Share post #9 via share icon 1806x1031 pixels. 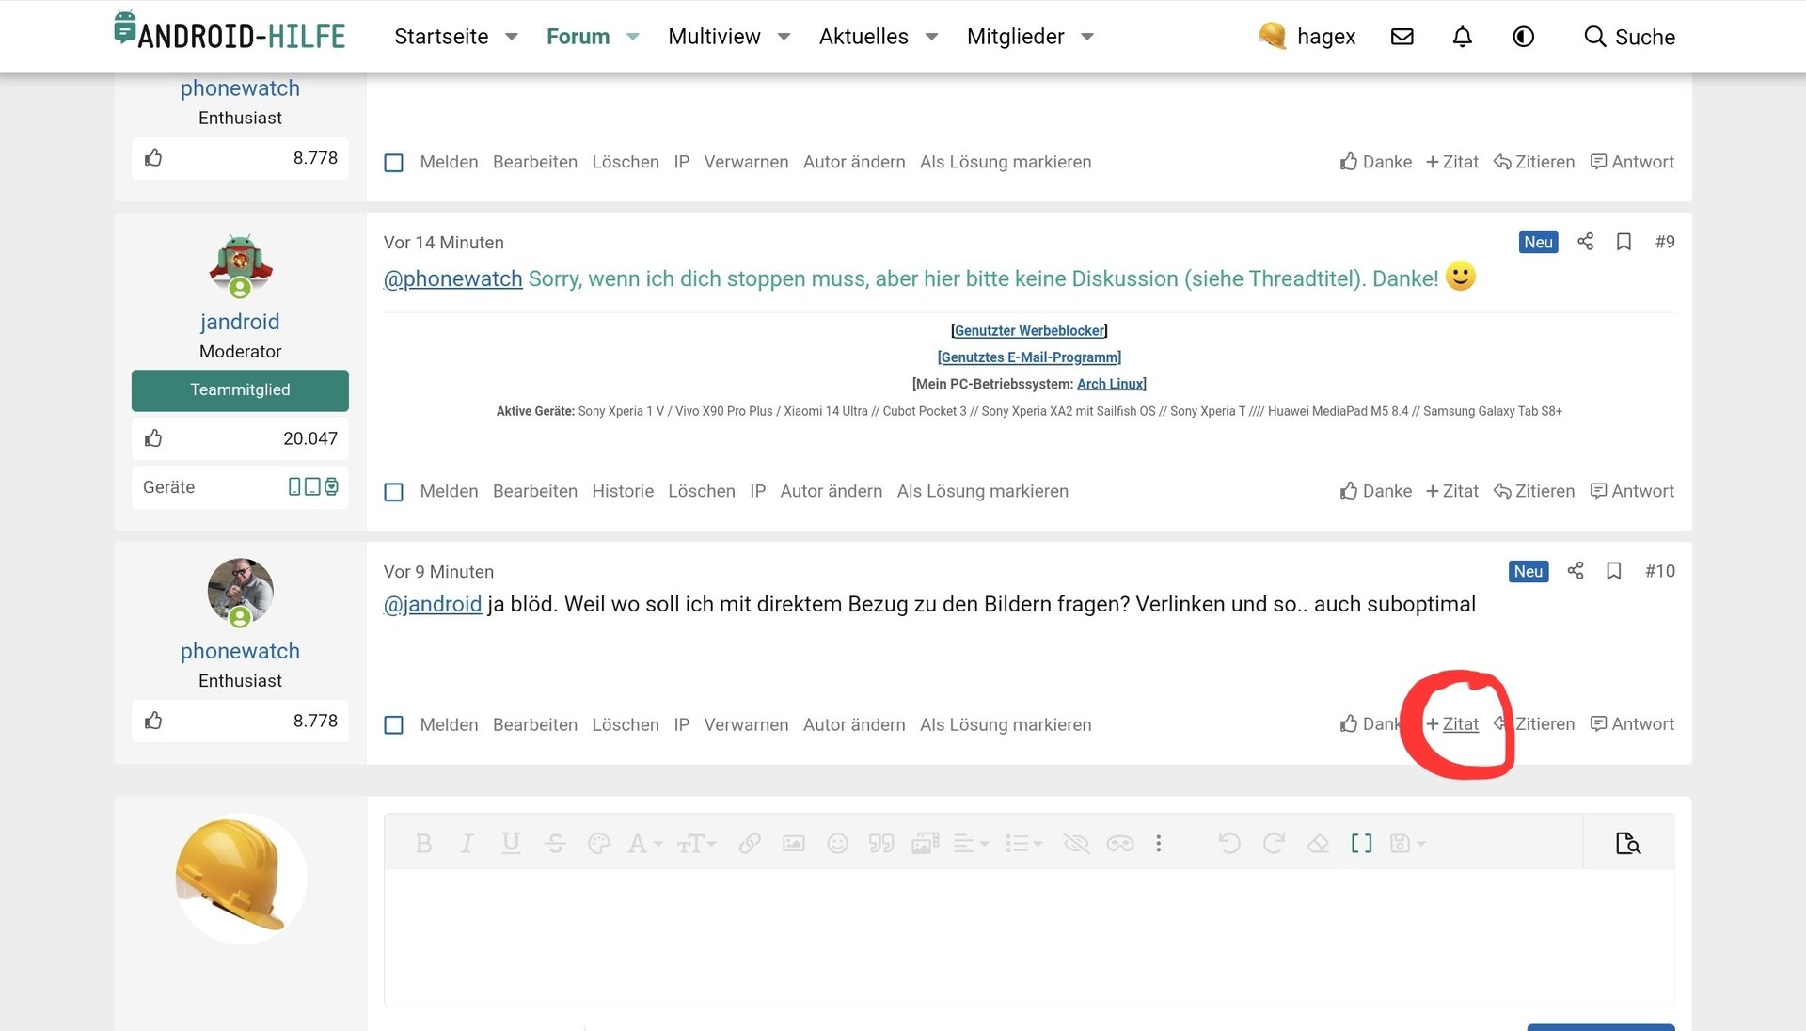point(1585,242)
